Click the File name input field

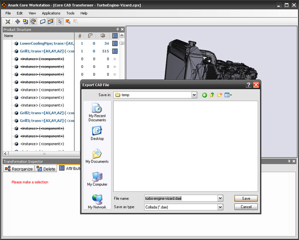(x=181, y=198)
